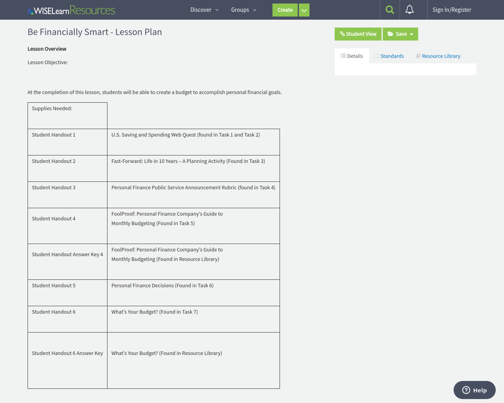
Task: Switch to the Resource Library tab
Action: (441, 56)
